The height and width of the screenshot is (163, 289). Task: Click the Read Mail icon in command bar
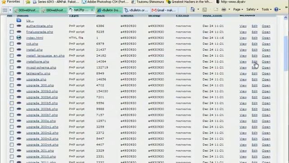pyautogui.click(x=216, y=10)
